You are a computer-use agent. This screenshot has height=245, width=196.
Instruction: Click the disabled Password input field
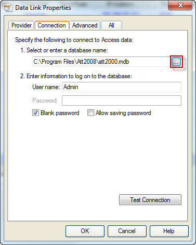tap(122, 100)
